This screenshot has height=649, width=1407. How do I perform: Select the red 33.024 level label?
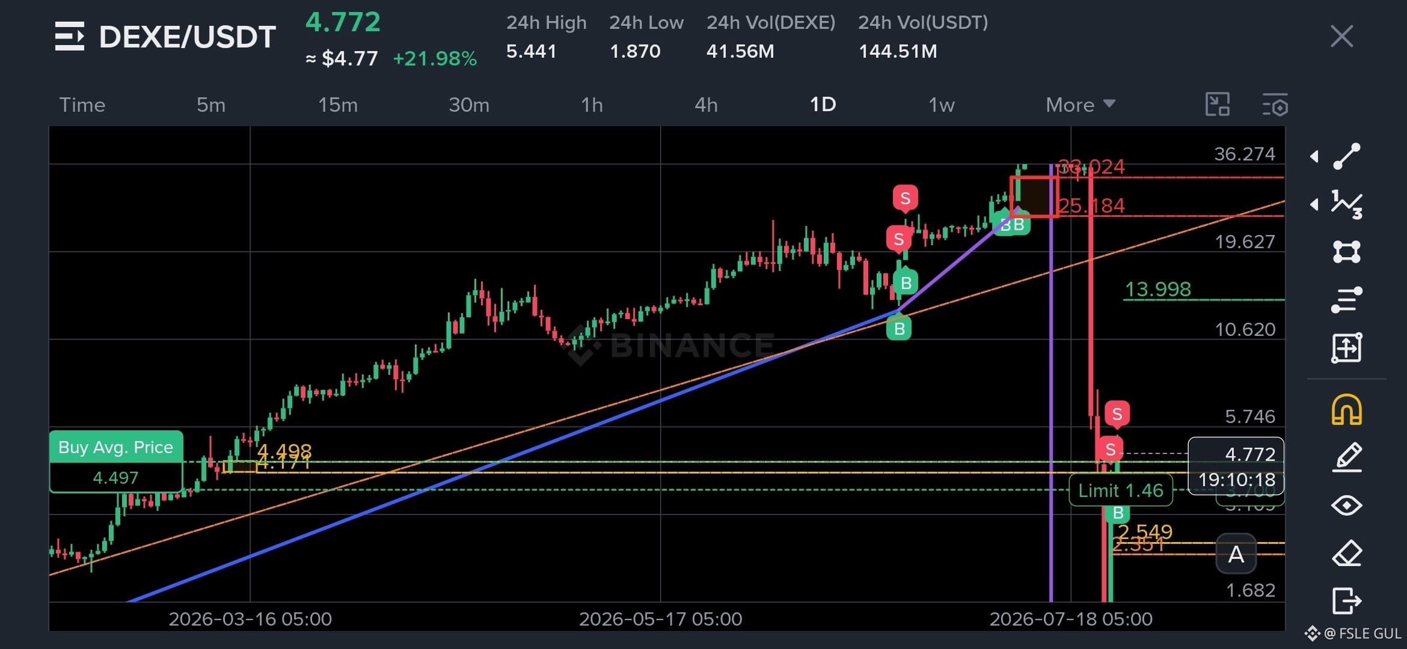[1092, 166]
